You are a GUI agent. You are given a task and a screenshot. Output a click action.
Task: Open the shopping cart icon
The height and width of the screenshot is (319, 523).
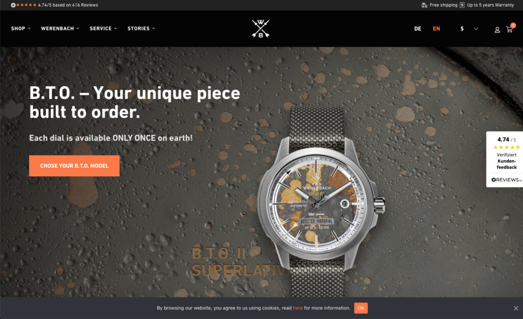pyautogui.click(x=509, y=30)
